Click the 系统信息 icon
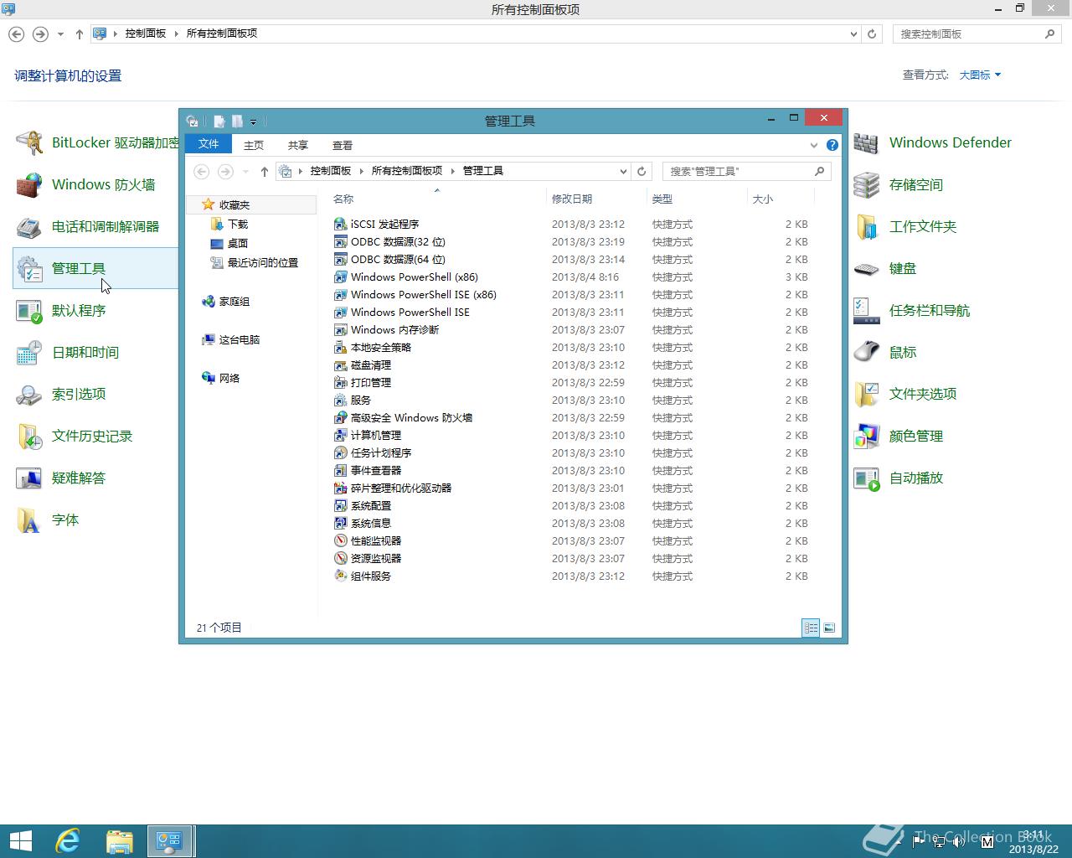Image resolution: width=1072 pixels, height=858 pixels. [340, 523]
